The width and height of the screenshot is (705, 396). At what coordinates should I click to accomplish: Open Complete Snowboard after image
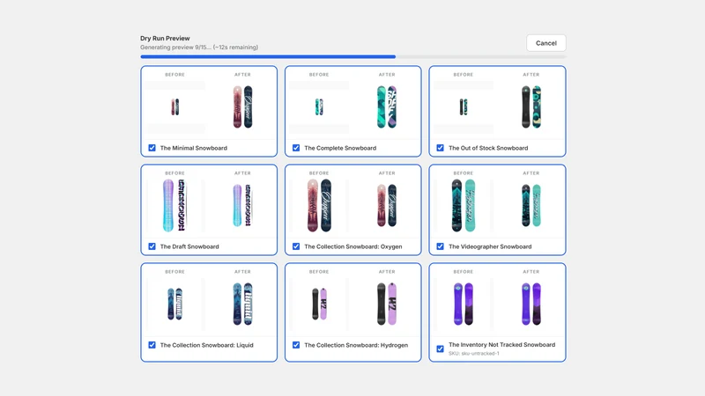pos(387,107)
